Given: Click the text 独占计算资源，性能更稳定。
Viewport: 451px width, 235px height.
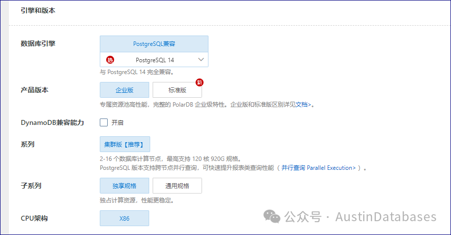Looking at the screenshot, I should pos(137,200).
